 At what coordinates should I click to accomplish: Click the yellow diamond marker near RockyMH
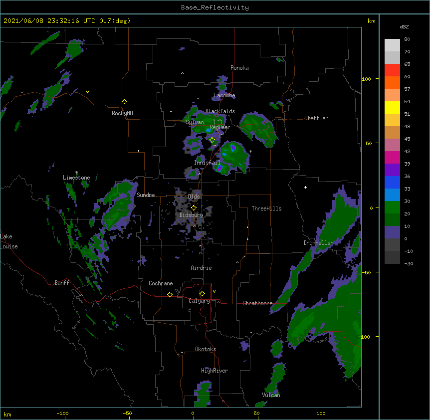coord(125,102)
